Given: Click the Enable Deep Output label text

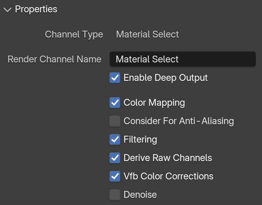Looking at the screenshot, I should pos(166,78).
